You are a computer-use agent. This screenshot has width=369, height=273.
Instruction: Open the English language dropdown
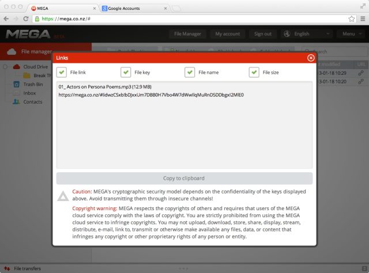point(306,34)
